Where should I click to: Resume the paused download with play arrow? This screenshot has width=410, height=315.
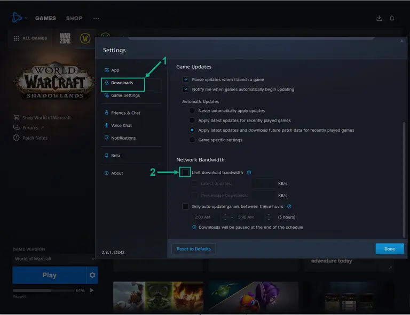[92, 290]
